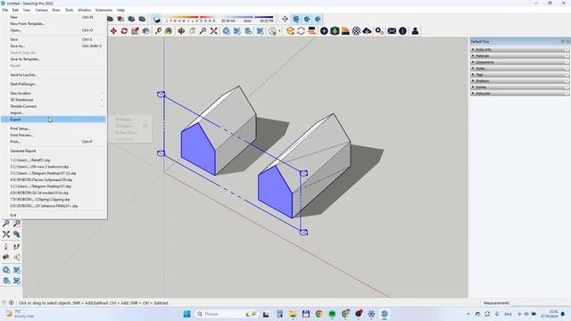Toggle Display Section Fill in top toolbar
Image resolution: width=571 pixels, height=321 pixels.
tap(318, 19)
